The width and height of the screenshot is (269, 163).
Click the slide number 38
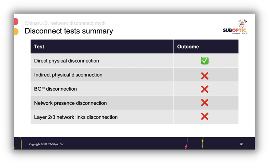pos(242,144)
